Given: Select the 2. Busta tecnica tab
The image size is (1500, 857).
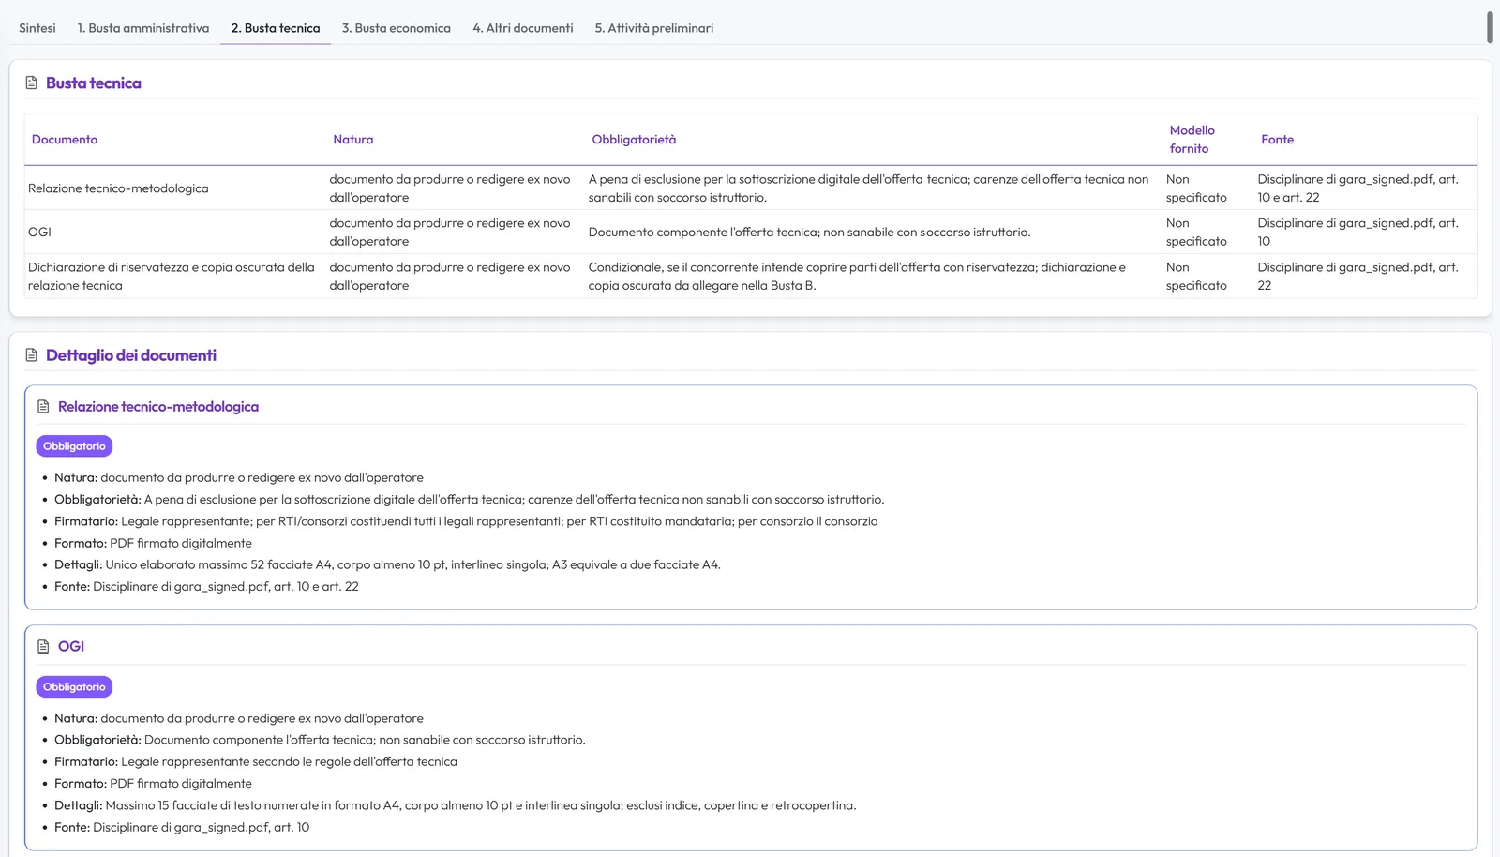Looking at the screenshot, I should pyautogui.click(x=276, y=28).
